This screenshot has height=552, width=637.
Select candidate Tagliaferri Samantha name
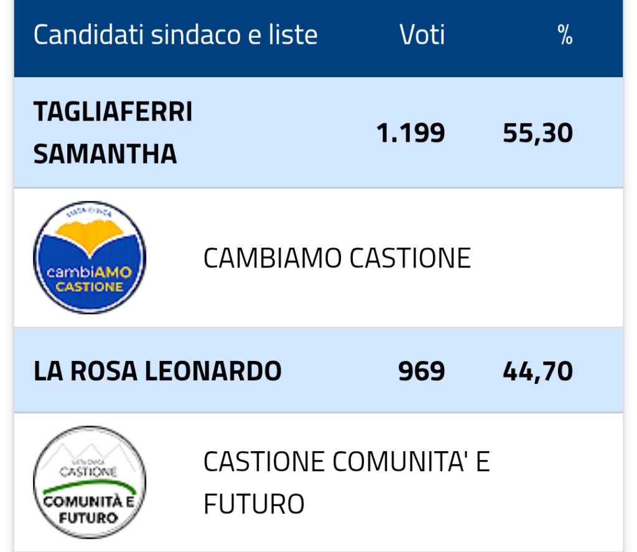(x=113, y=133)
